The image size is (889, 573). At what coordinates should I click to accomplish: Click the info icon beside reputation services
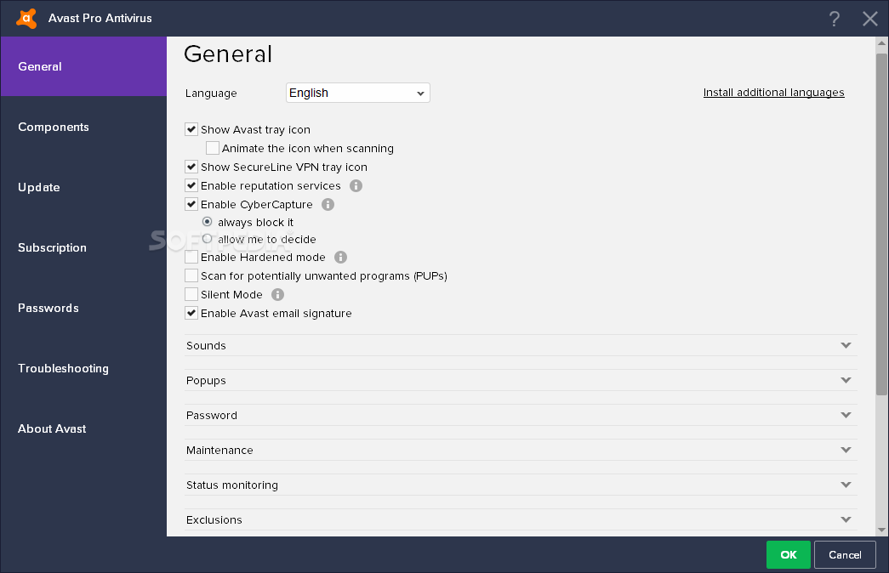point(356,186)
